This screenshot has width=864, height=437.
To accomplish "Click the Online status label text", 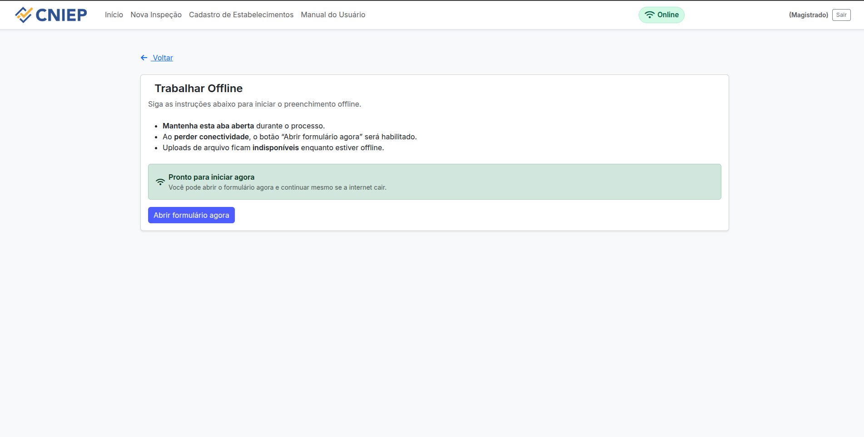I will [x=668, y=15].
